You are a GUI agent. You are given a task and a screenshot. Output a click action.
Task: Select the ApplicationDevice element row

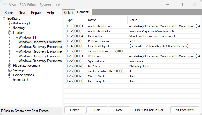pyautogui.click(x=132, y=26)
